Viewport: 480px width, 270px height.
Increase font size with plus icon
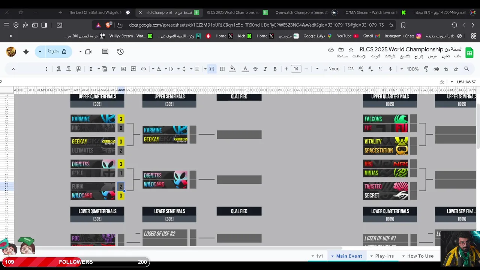coord(286,69)
